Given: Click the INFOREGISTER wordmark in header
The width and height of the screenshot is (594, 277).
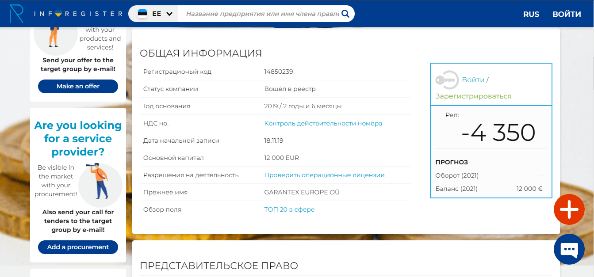Looking at the screenshot, I should pos(78,14).
